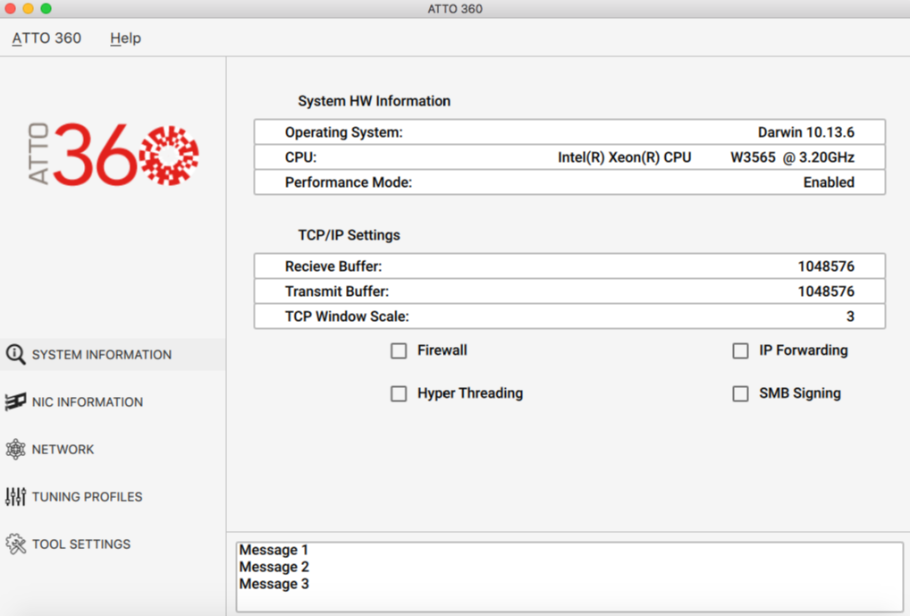Click Message 2 in the log box
The image size is (910, 616).
tap(274, 567)
